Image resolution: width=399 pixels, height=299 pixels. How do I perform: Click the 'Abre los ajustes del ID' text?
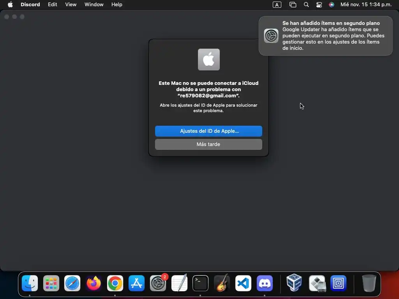coord(209,108)
